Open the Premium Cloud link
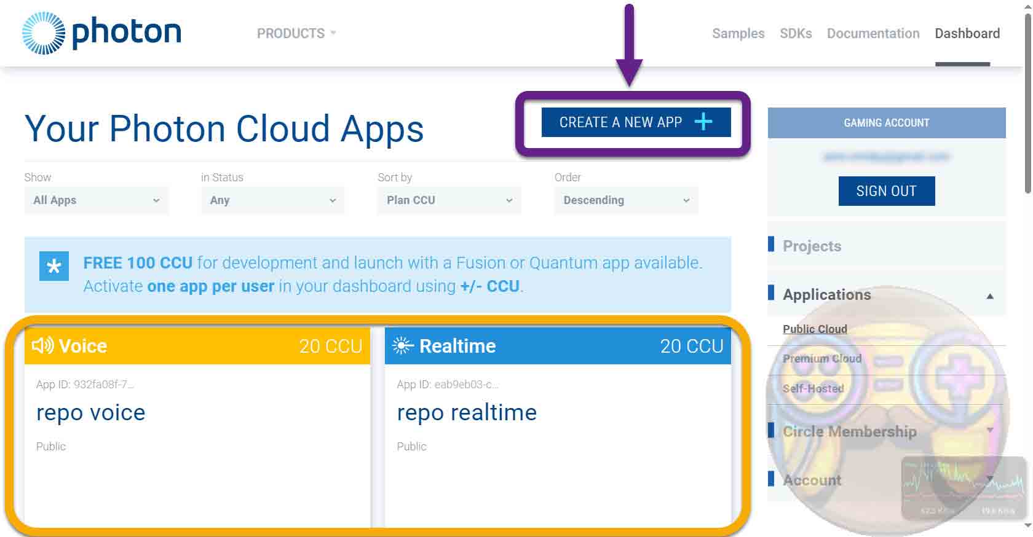 pyautogui.click(x=822, y=358)
